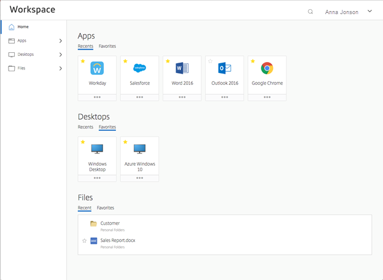
Task: Click Personal Folders text under Customer
Action: click(x=112, y=230)
